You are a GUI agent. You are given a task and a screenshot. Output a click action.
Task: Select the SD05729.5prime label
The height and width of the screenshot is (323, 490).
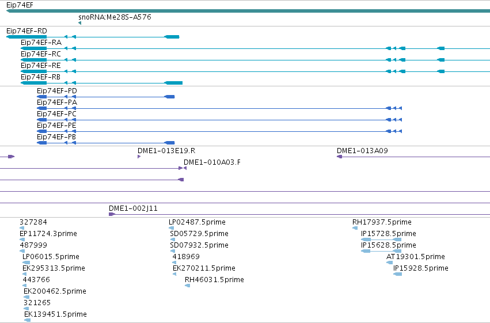199,234
